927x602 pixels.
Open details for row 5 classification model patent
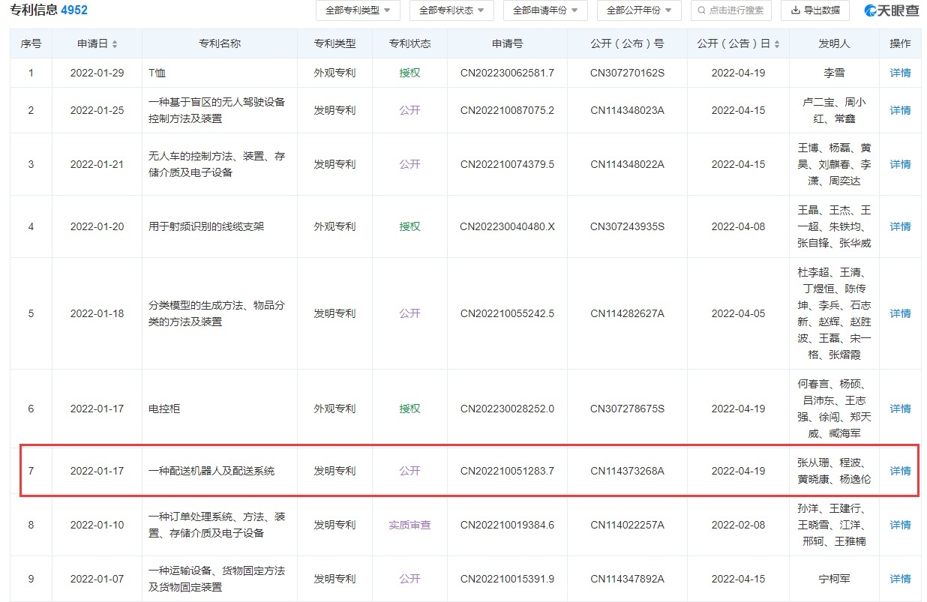coord(900,313)
